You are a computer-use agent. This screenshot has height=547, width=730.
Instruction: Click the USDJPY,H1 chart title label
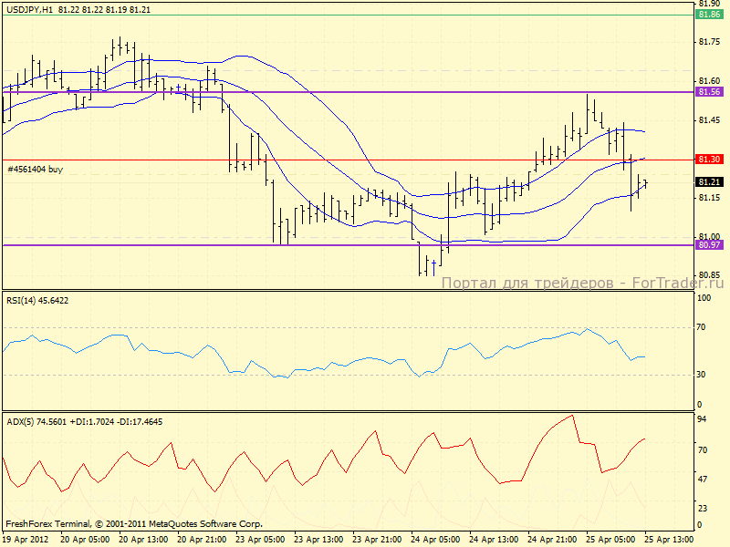pyautogui.click(x=28, y=9)
